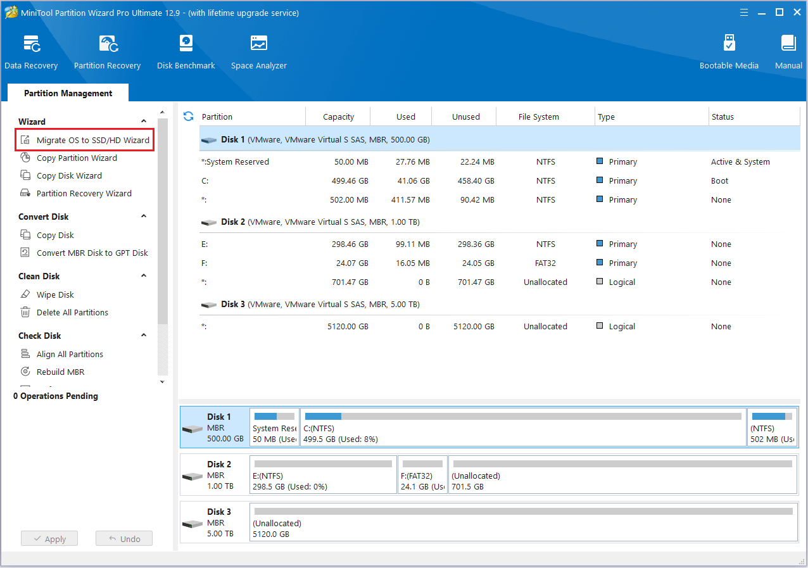Open the Bootable Media creator
808x568 pixels.
(x=729, y=51)
